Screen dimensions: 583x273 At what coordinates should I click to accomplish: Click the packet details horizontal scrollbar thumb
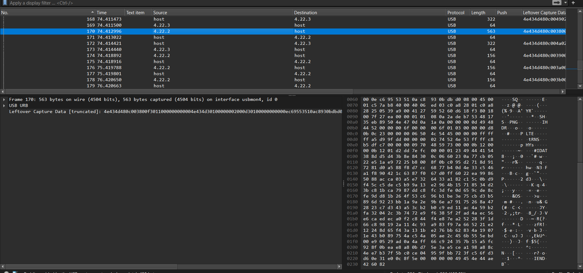tap(91, 267)
